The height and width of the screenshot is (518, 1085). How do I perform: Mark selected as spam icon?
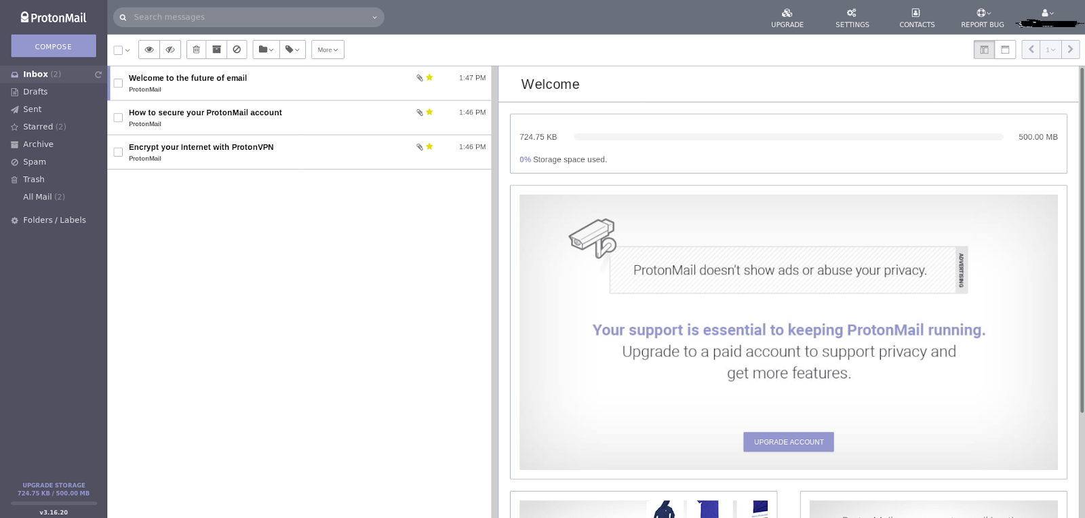[237, 49]
